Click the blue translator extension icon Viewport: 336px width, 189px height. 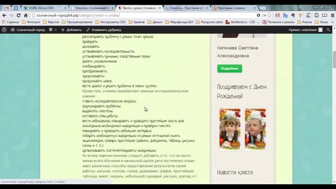click(x=285, y=15)
